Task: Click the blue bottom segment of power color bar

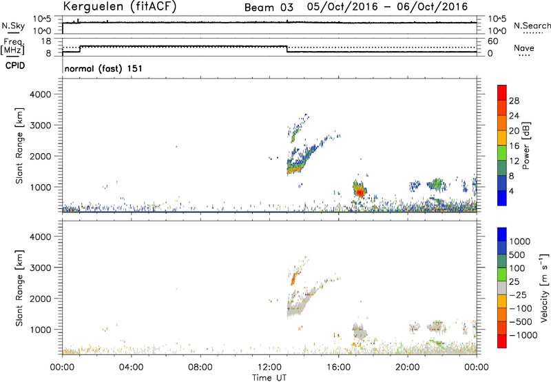Action: pyautogui.click(x=502, y=198)
